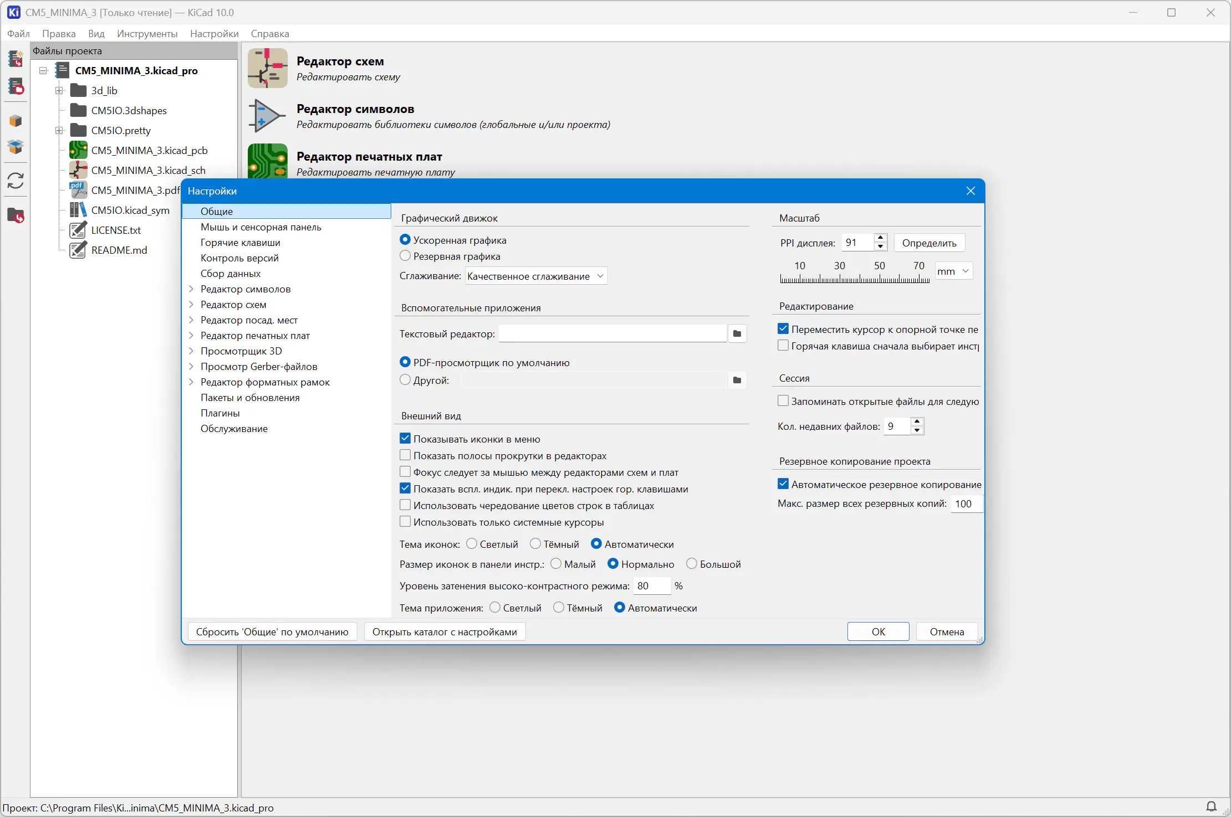Disable automatic backup checkbox
This screenshot has width=1231, height=817.
(x=783, y=484)
